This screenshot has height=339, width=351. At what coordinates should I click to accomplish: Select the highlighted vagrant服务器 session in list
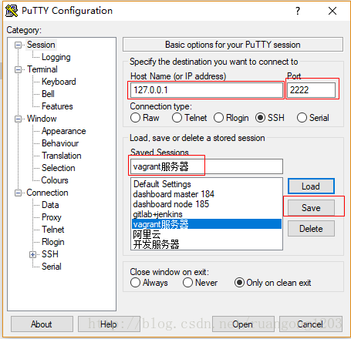click(x=207, y=224)
